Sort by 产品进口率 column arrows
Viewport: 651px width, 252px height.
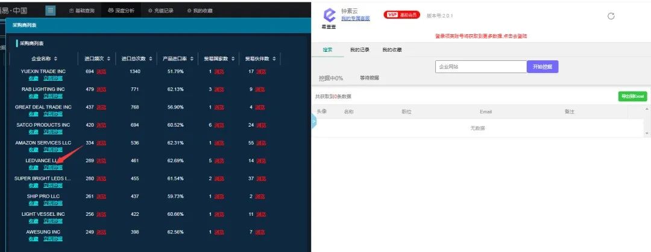(x=192, y=59)
